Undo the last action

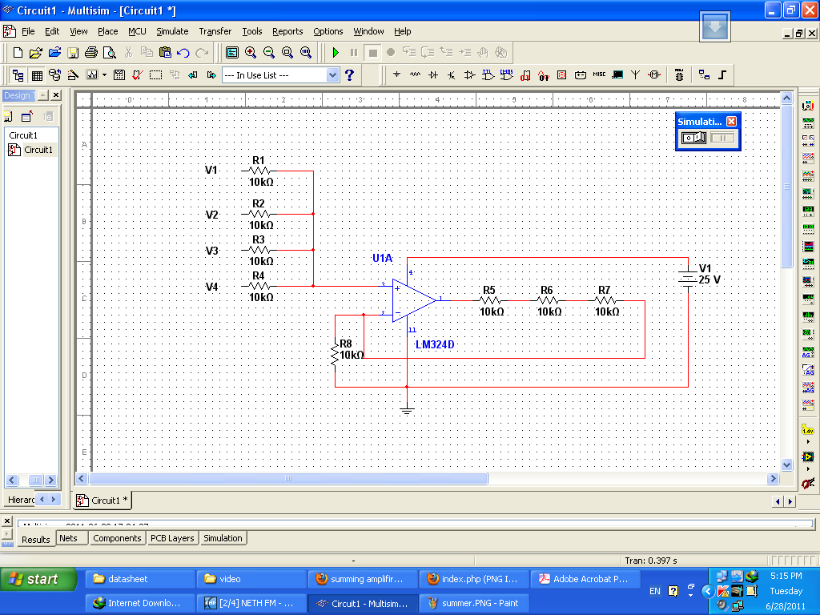(x=183, y=52)
